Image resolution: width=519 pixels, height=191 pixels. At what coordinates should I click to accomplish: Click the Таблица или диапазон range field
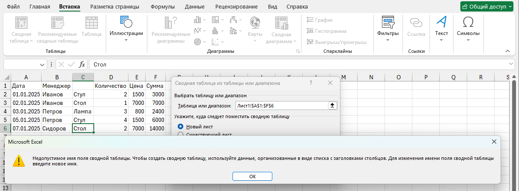point(281,105)
